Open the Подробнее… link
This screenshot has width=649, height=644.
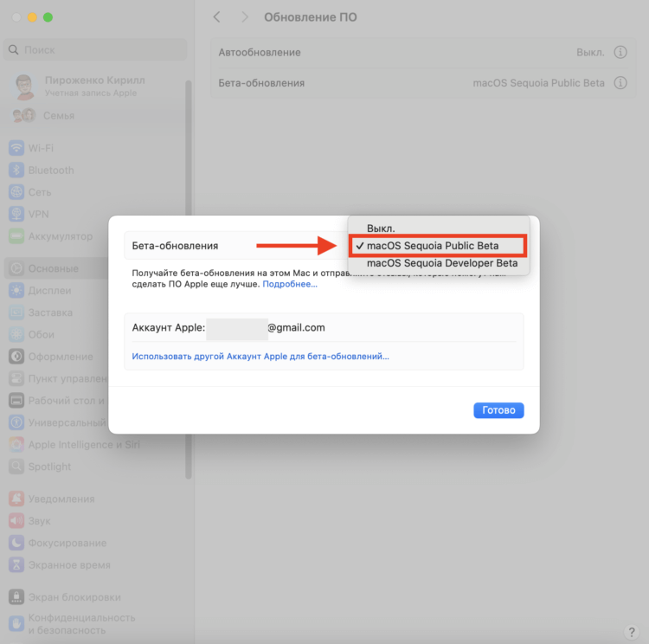[x=290, y=284]
